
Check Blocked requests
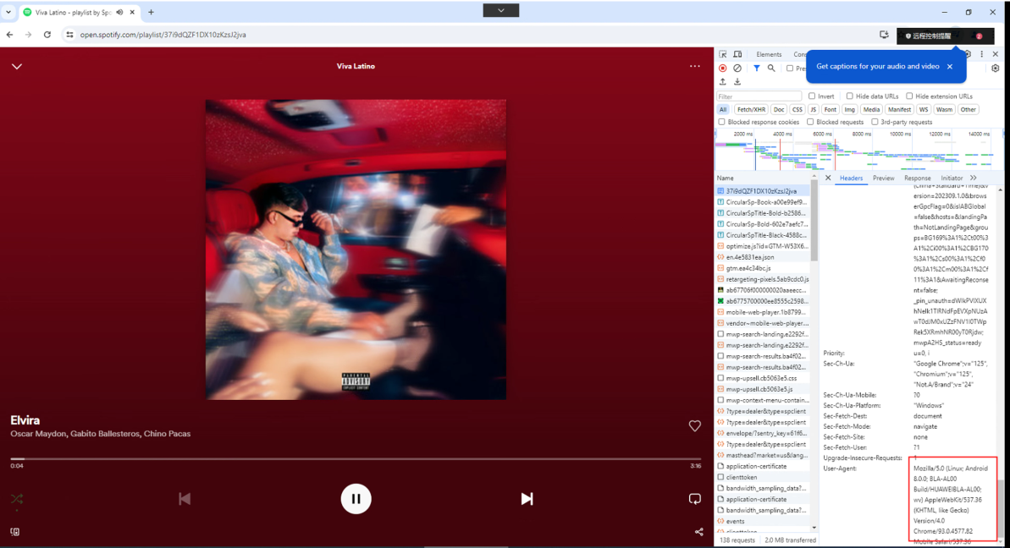click(810, 122)
